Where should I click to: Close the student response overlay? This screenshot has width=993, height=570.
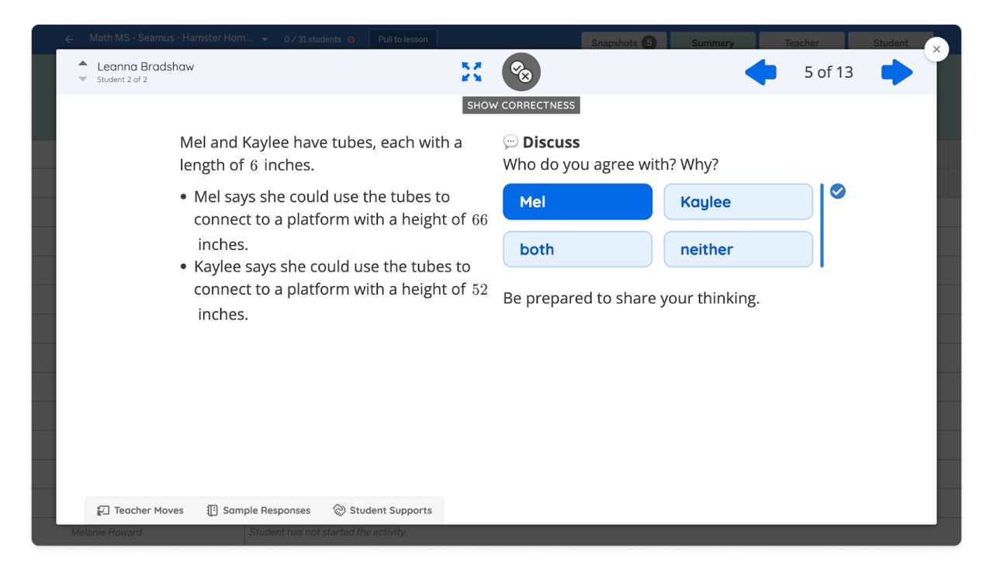coord(936,50)
